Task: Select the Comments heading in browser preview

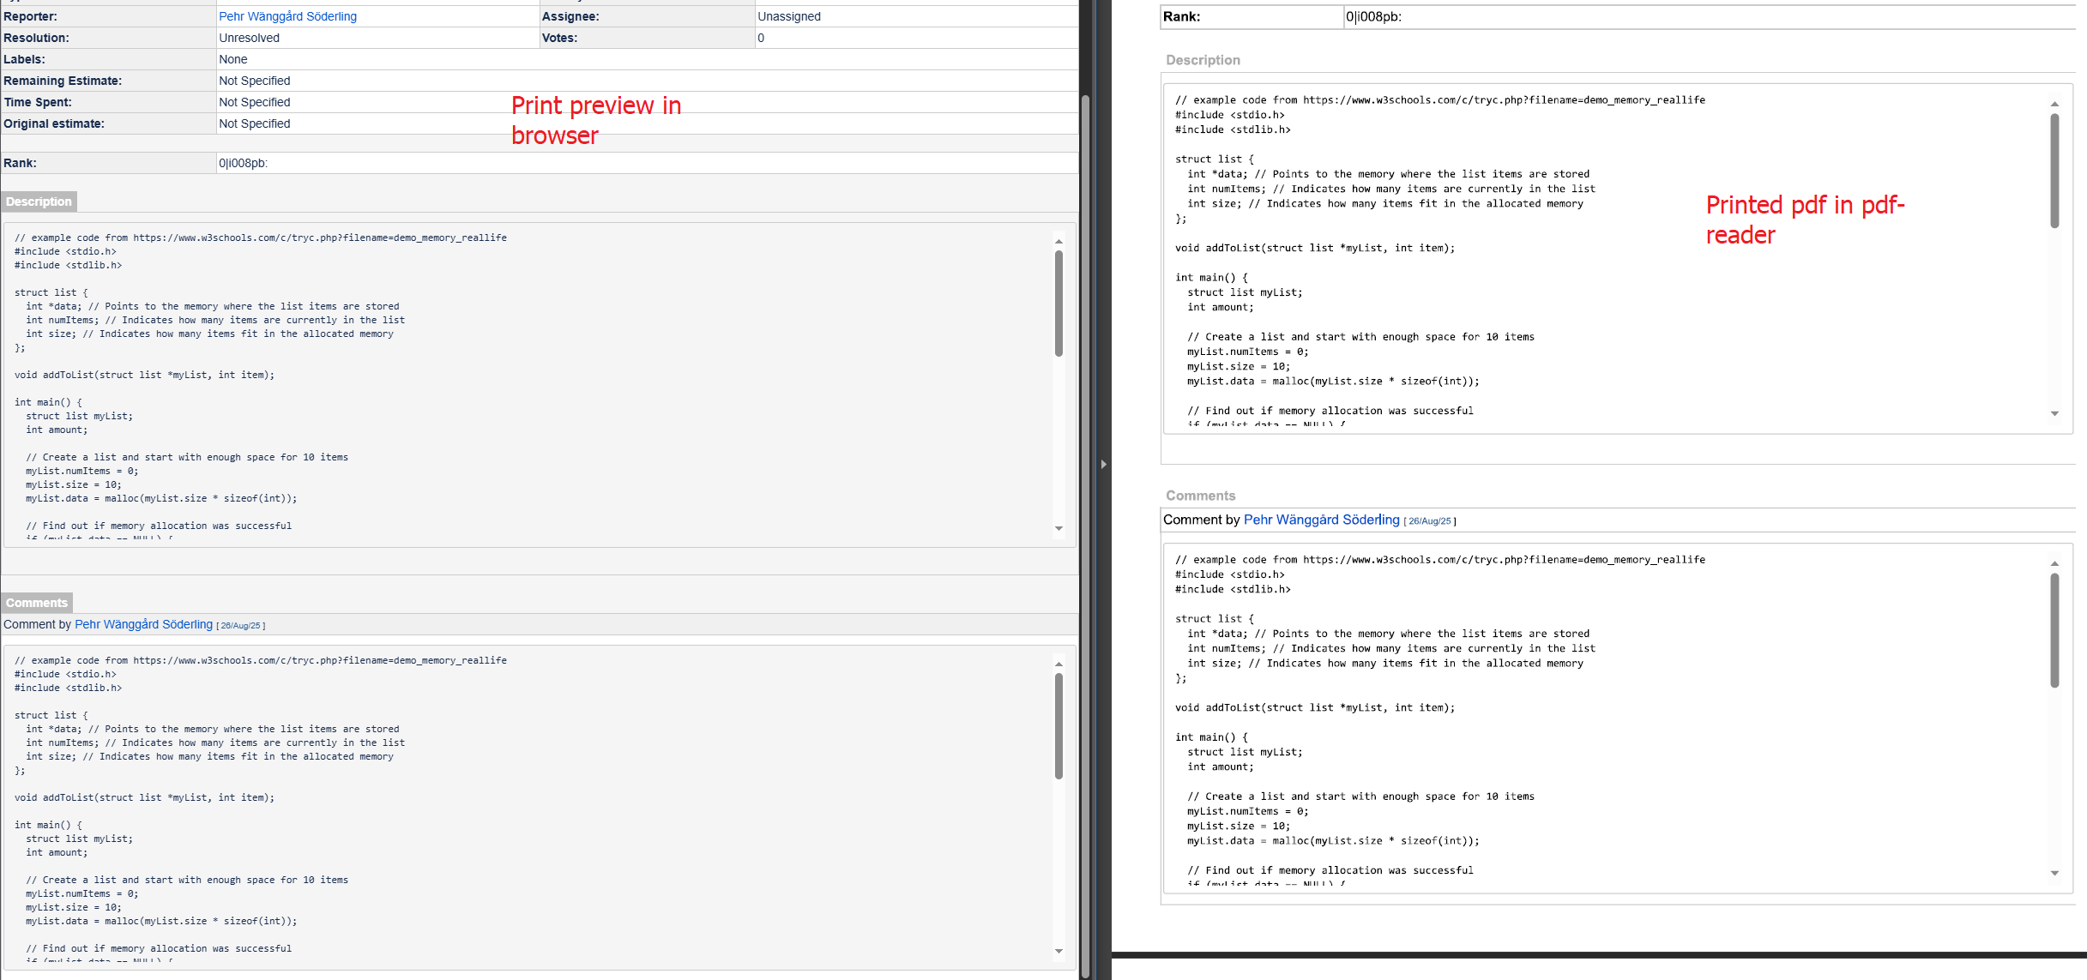Action: [x=37, y=603]
